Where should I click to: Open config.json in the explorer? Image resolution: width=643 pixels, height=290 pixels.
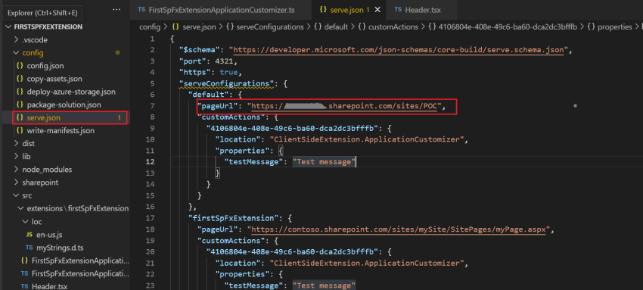point(45,66)
